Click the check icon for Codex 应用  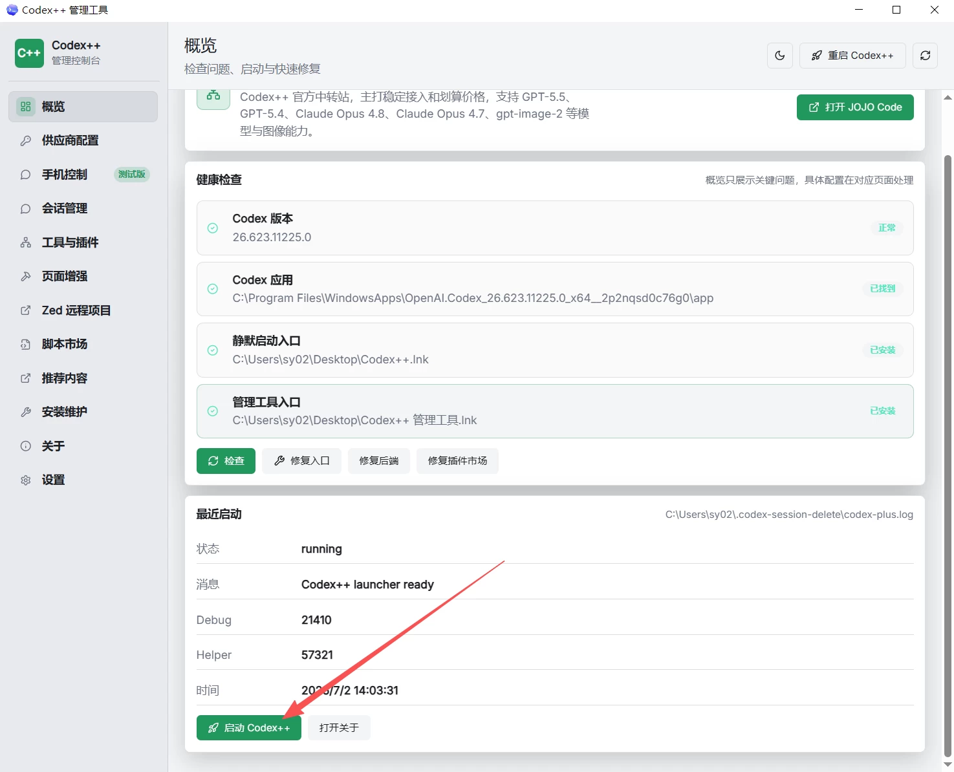point(213,289)
